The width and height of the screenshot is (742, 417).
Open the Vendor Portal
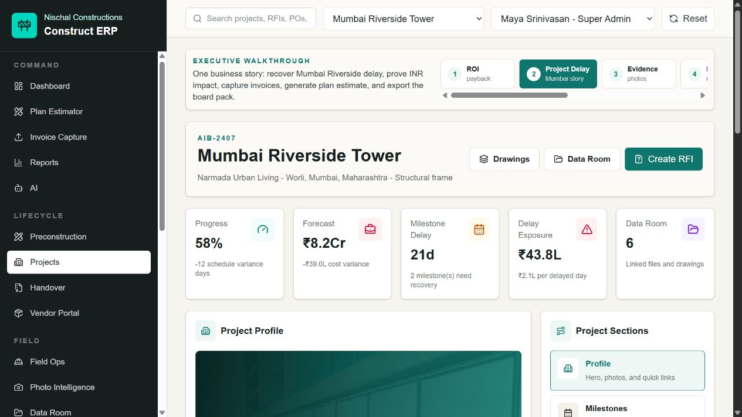tap(79, 313)
